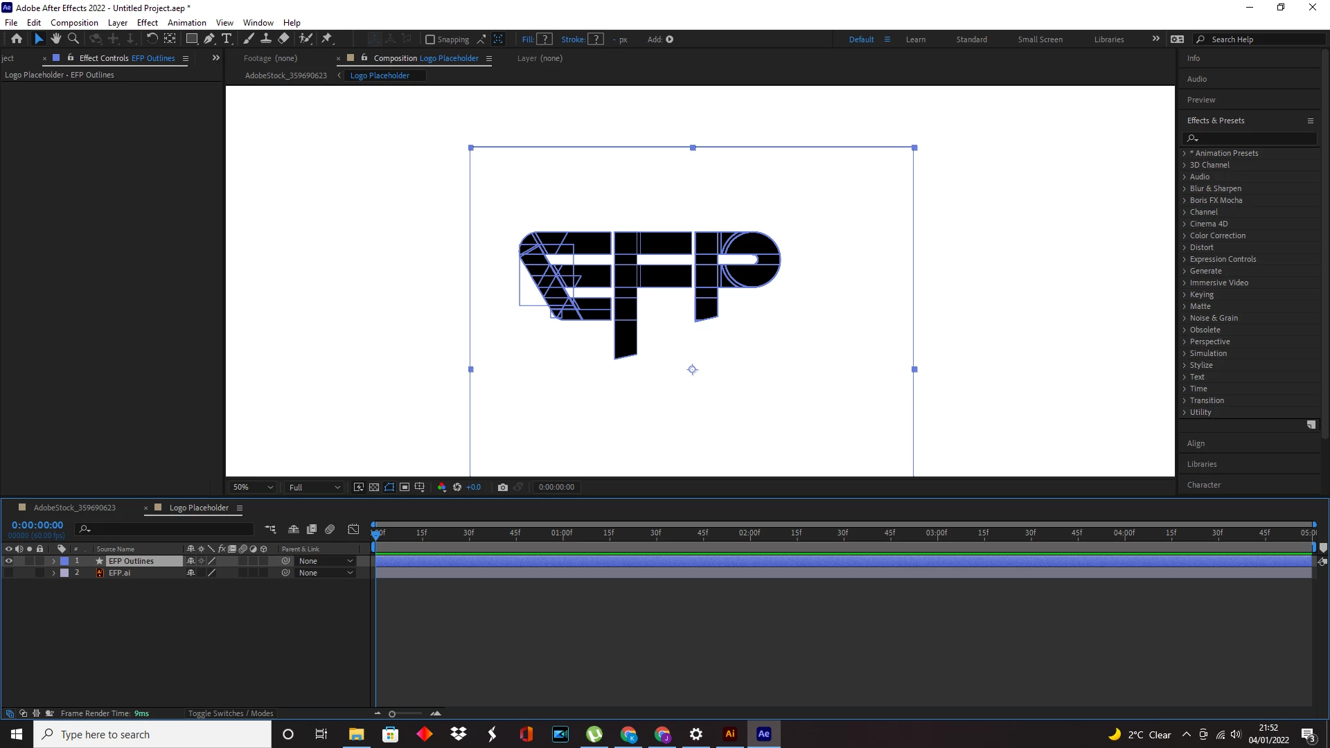The height and width of the screenshot is (748, 1330).
Task: Switch to the AdobeStock_359690623 timeline tab
Action: pyautogui.click(x=75, y=508)
